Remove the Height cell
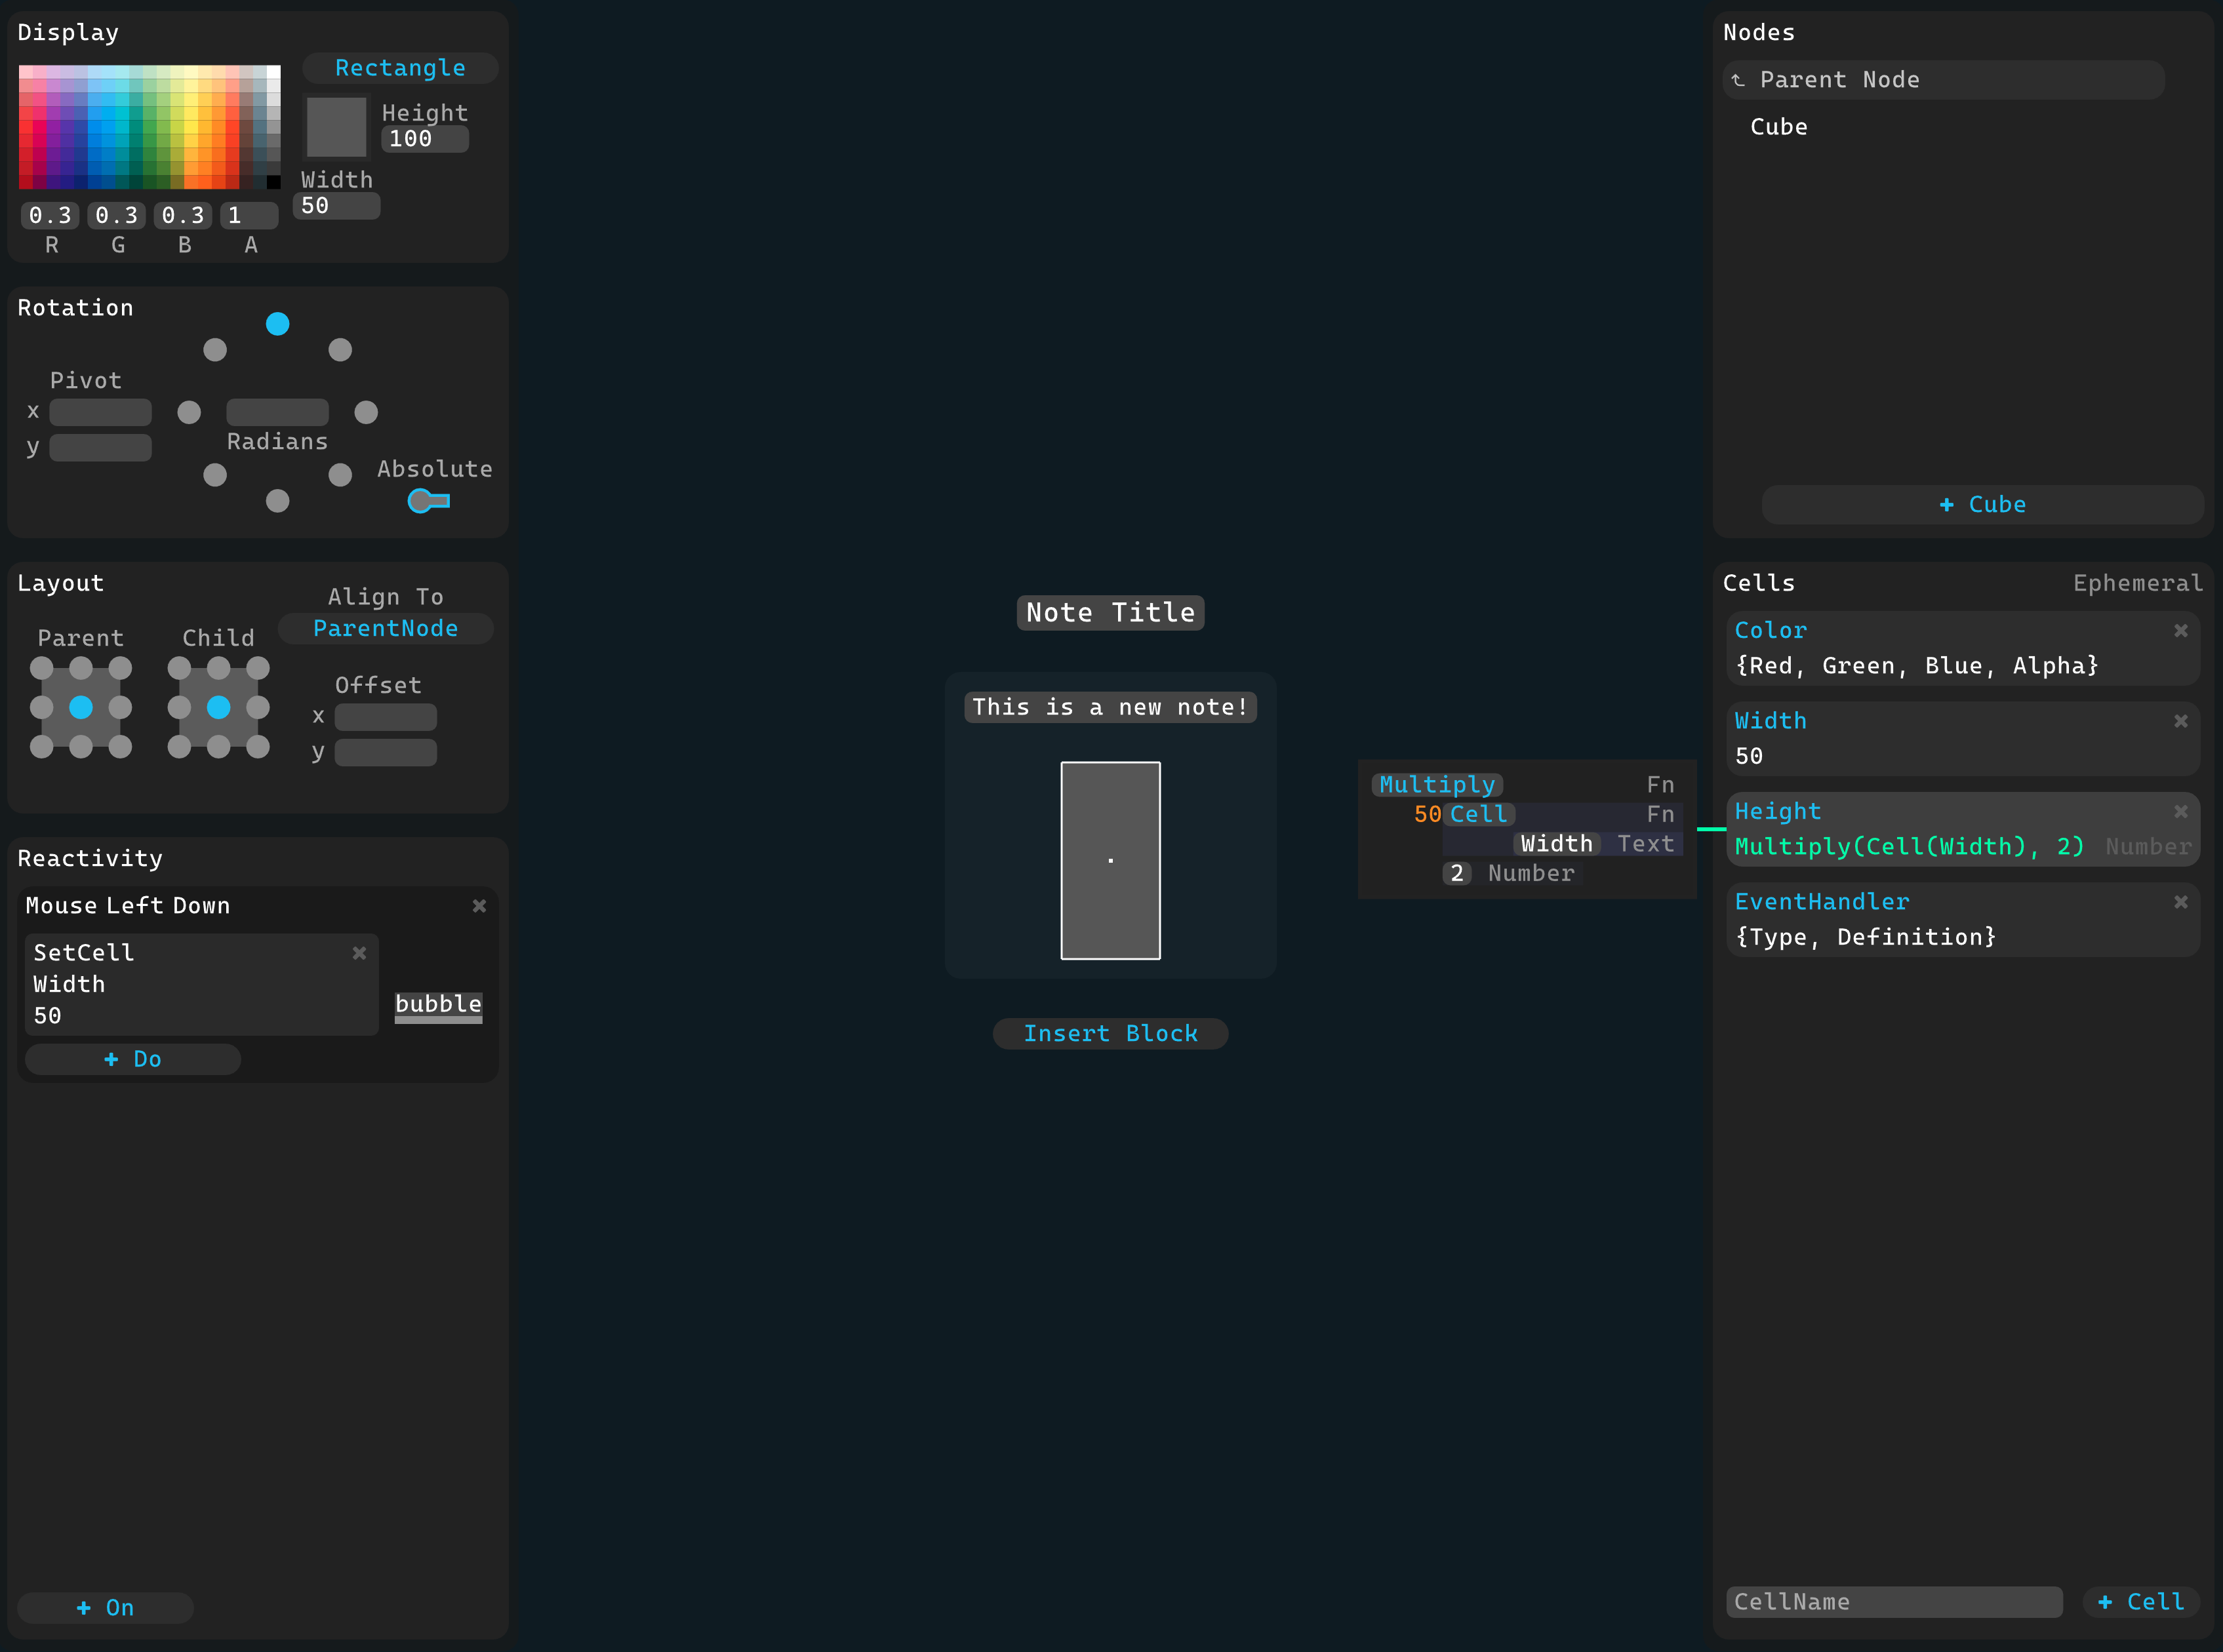This screenshot has width=2223, height=1652. pos(2180,812)
